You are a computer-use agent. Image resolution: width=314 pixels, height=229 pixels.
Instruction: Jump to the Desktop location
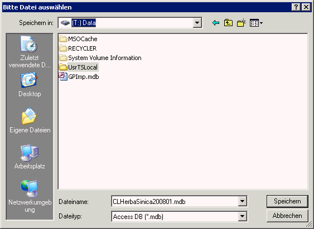(x=30, y=85)
